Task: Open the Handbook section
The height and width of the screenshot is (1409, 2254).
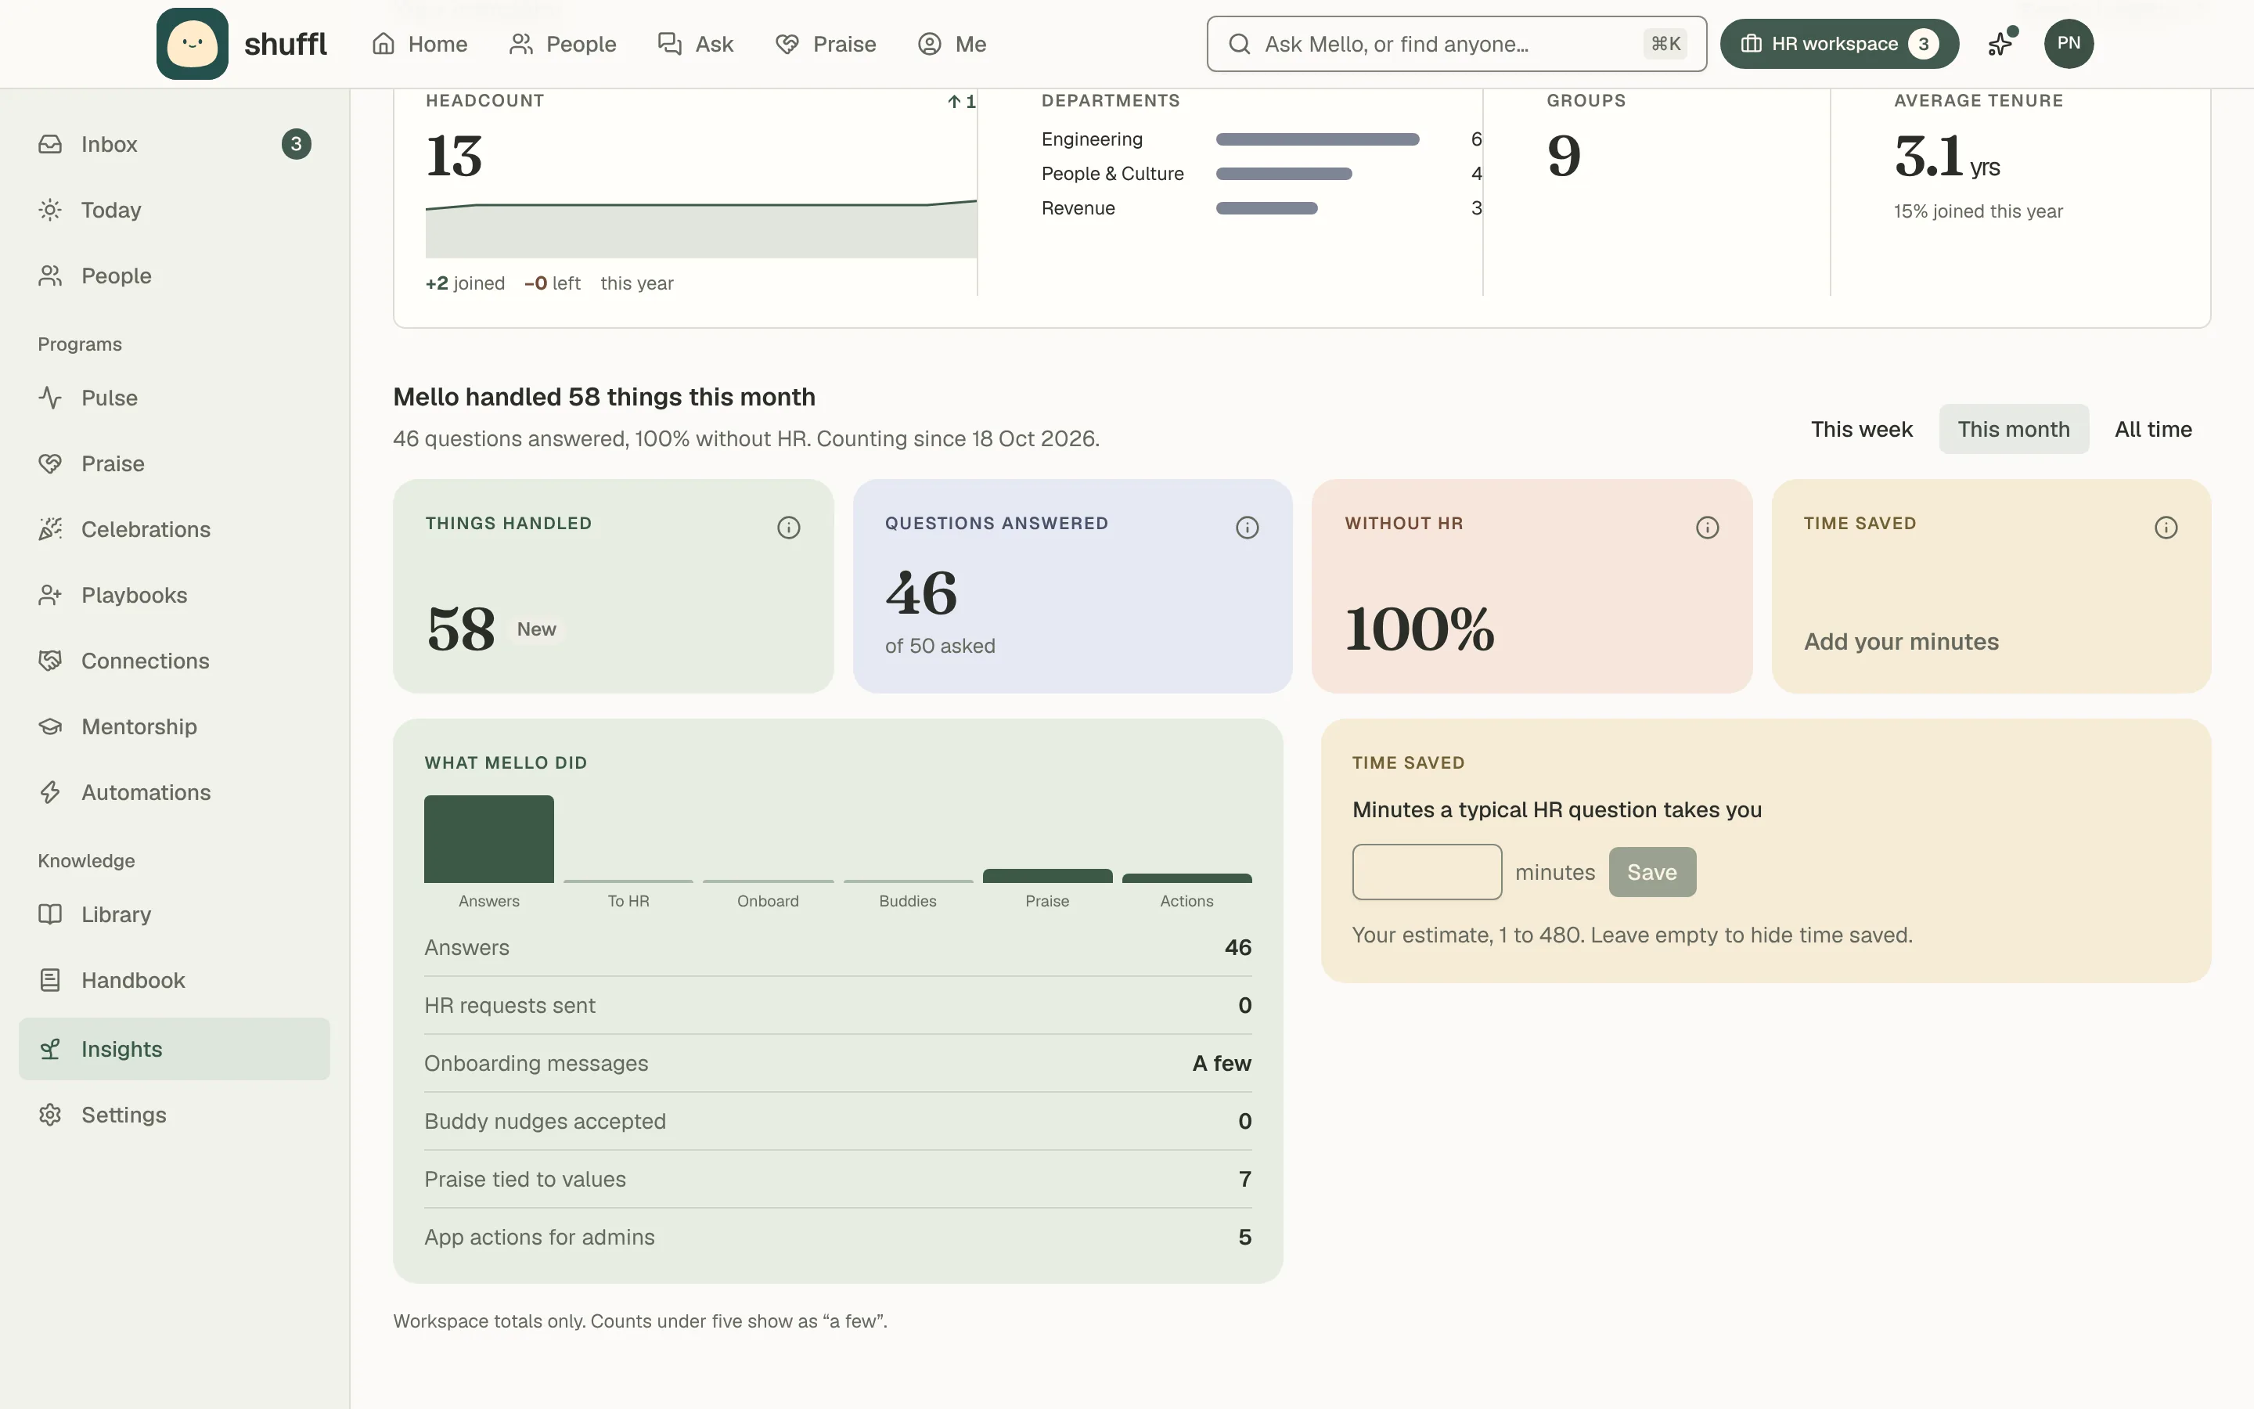Action: coord(175,980)
